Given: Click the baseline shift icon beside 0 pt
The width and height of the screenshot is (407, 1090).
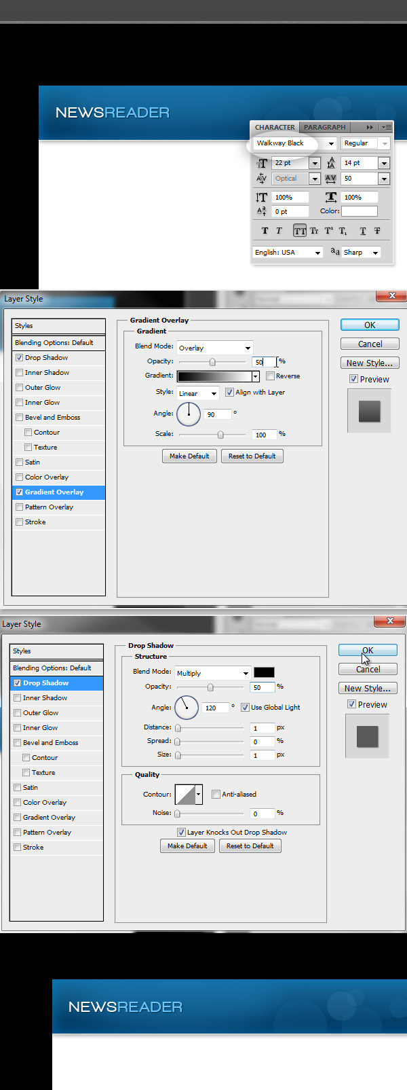Looking at the screenshot, I should click(262, 211).
